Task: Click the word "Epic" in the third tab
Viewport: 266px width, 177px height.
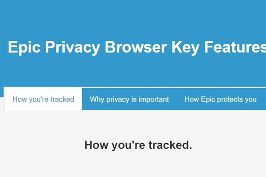Action: pos(207,99)
